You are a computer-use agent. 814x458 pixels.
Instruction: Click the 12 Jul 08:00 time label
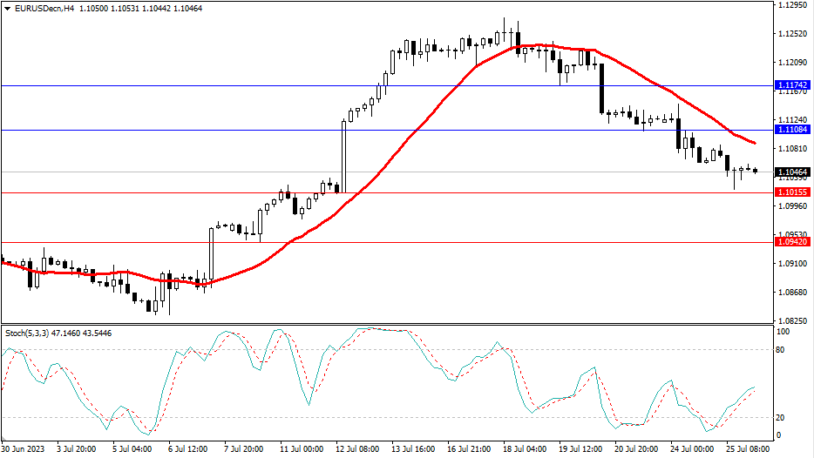coord(357,448)
